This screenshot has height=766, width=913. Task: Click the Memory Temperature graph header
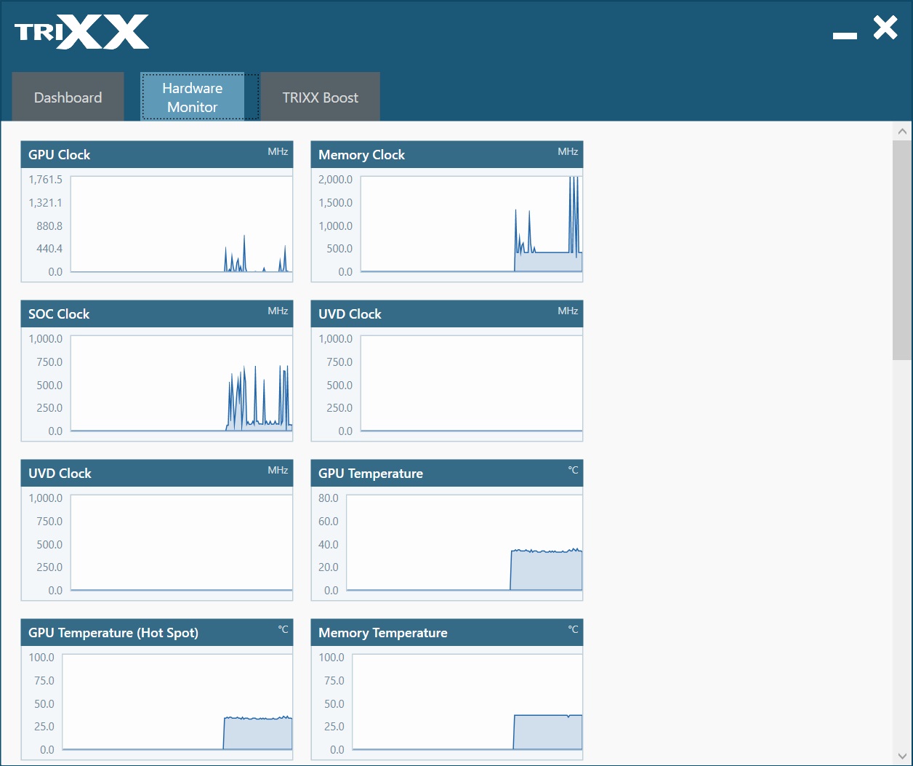pyautogui.click(x=447, y=632)
